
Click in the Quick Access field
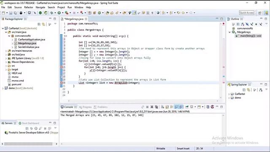coord(246,13)
